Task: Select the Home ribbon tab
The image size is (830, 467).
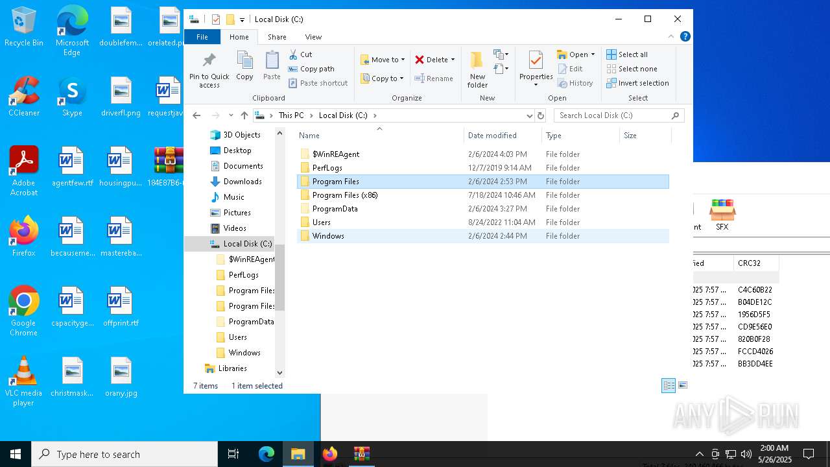Action: (x=239, y=37)
